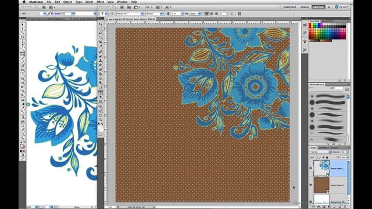
Task: Click the warp text icon
Action: 232,14
